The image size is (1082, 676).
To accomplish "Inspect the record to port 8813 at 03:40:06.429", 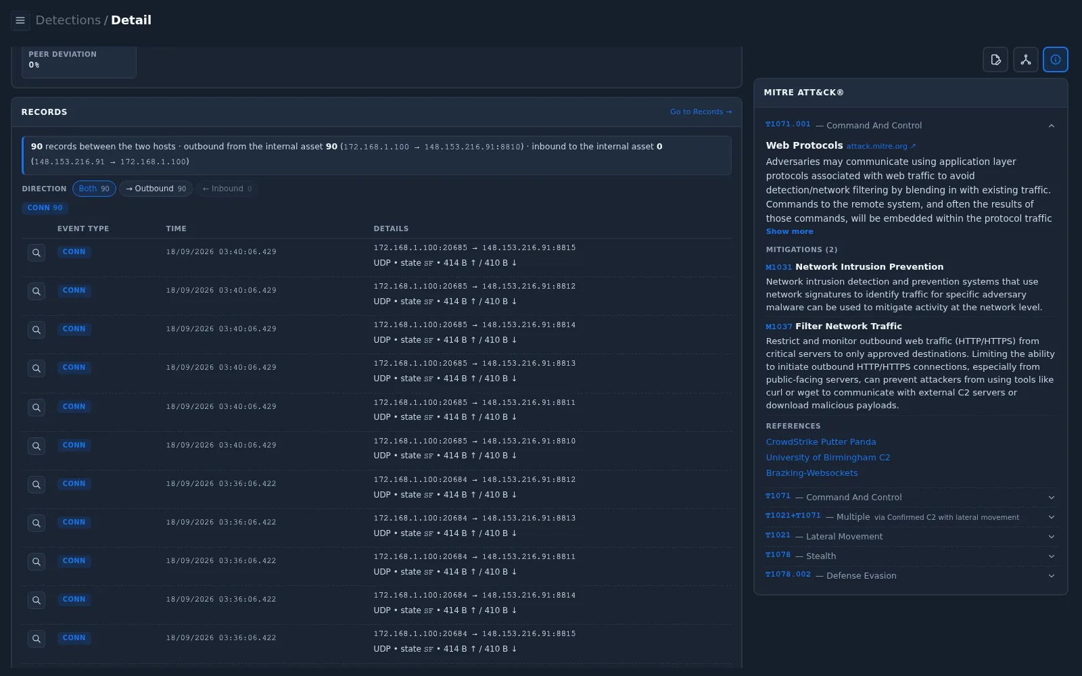I will pos(37,368).
